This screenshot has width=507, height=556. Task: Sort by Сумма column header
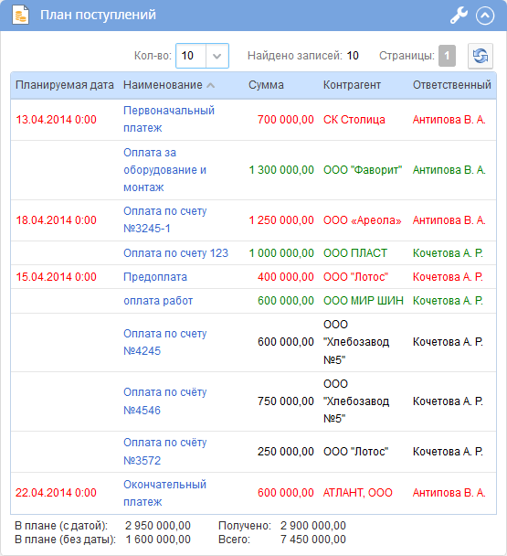pos(266,85)
